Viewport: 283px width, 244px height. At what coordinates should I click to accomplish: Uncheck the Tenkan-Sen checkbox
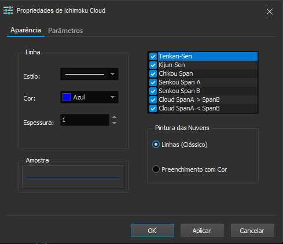pos(153,57)
